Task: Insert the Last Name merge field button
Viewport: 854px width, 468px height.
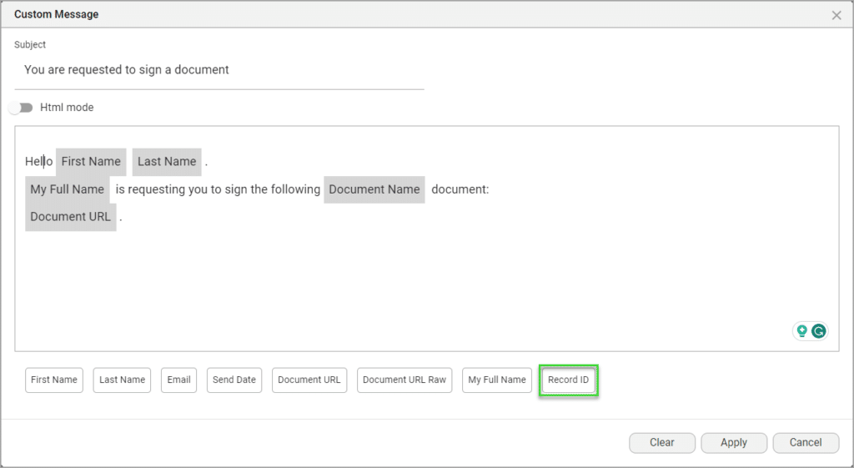Action: coord(122,380)
